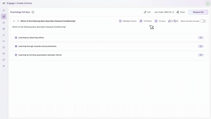Click the Share button

click(x=181, y=12)
